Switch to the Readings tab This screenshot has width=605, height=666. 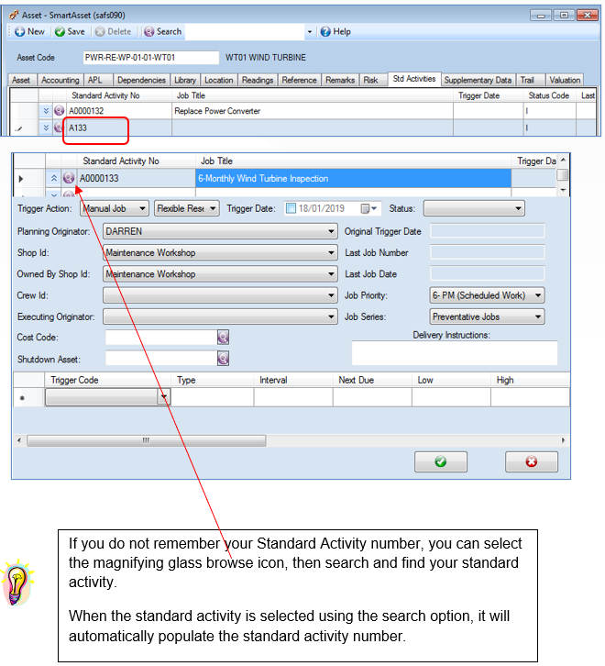(x=258, y=80)
